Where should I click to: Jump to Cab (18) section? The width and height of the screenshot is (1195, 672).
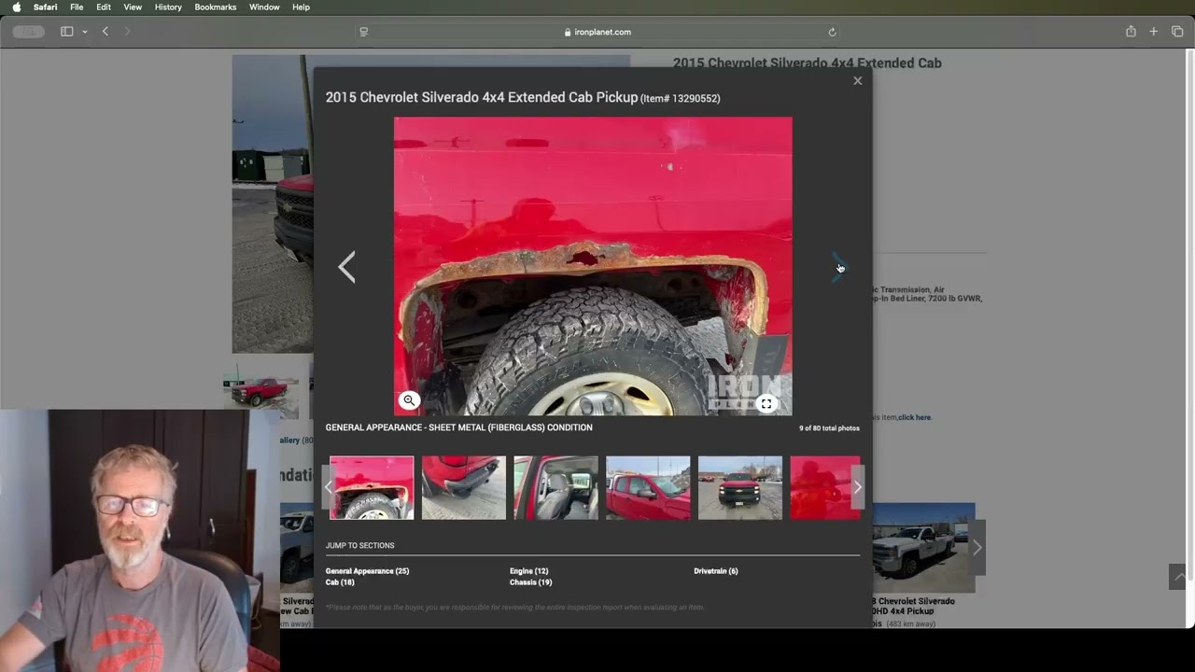tap(340, 582)
